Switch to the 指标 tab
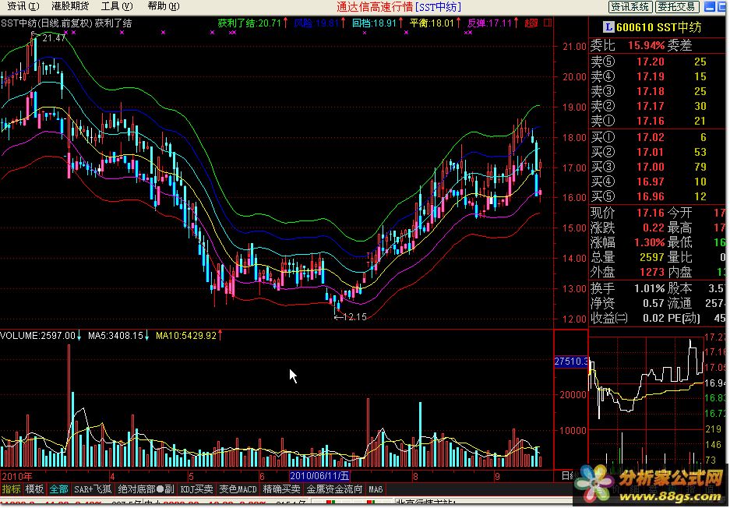The width and height of the screenshot is (730, 508). click(11, 489)
